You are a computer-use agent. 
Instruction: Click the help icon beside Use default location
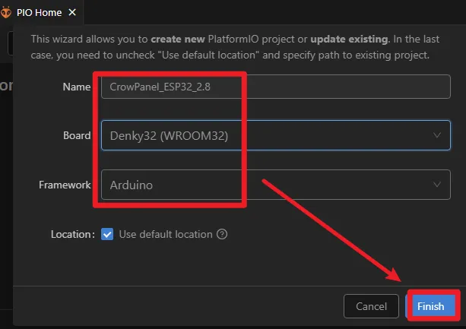(222, 234)
